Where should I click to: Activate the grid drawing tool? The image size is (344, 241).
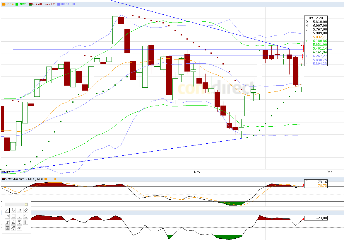click(x=7, y=228)
